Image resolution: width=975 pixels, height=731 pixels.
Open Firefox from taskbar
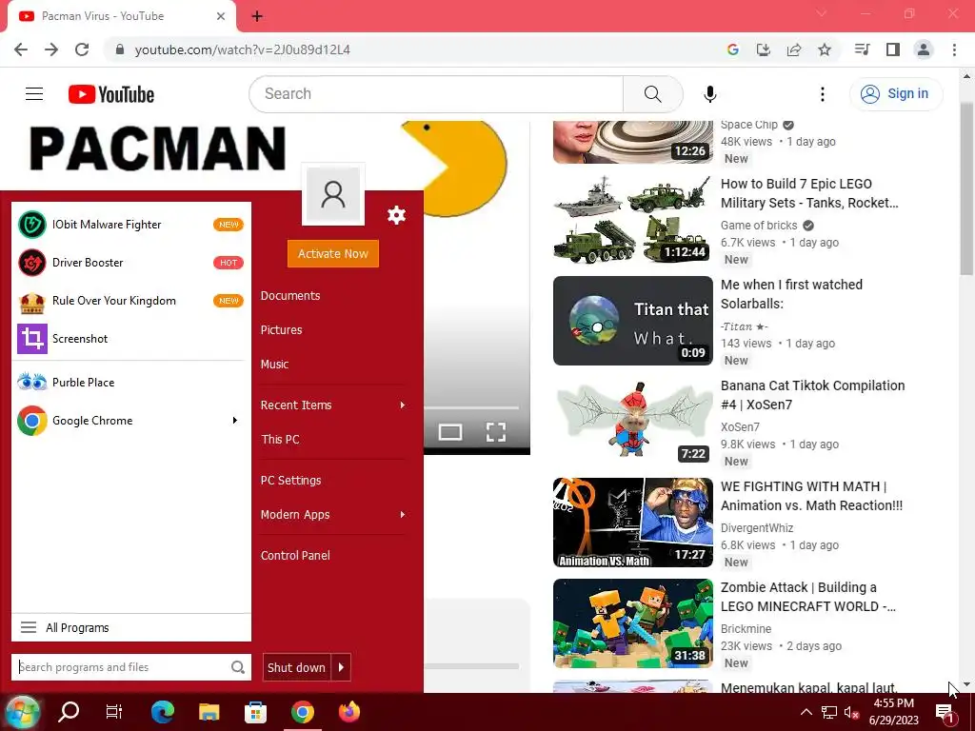[348, 712]
